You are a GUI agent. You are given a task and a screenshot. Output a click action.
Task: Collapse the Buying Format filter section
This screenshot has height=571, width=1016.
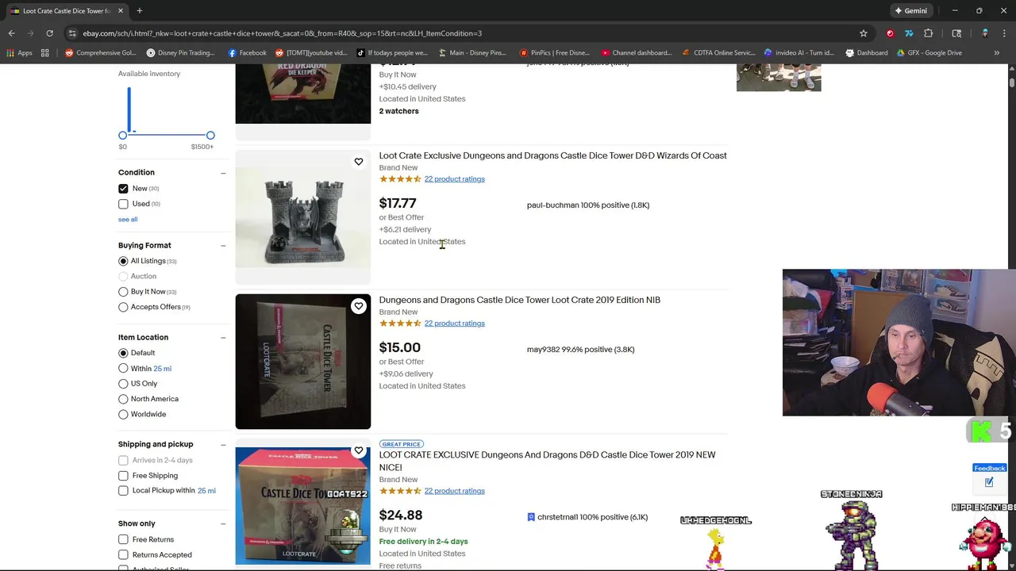pyautogui.click(x=223, y=246)
